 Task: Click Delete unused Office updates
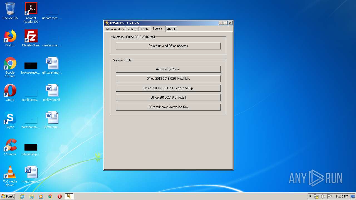point(168,46)
